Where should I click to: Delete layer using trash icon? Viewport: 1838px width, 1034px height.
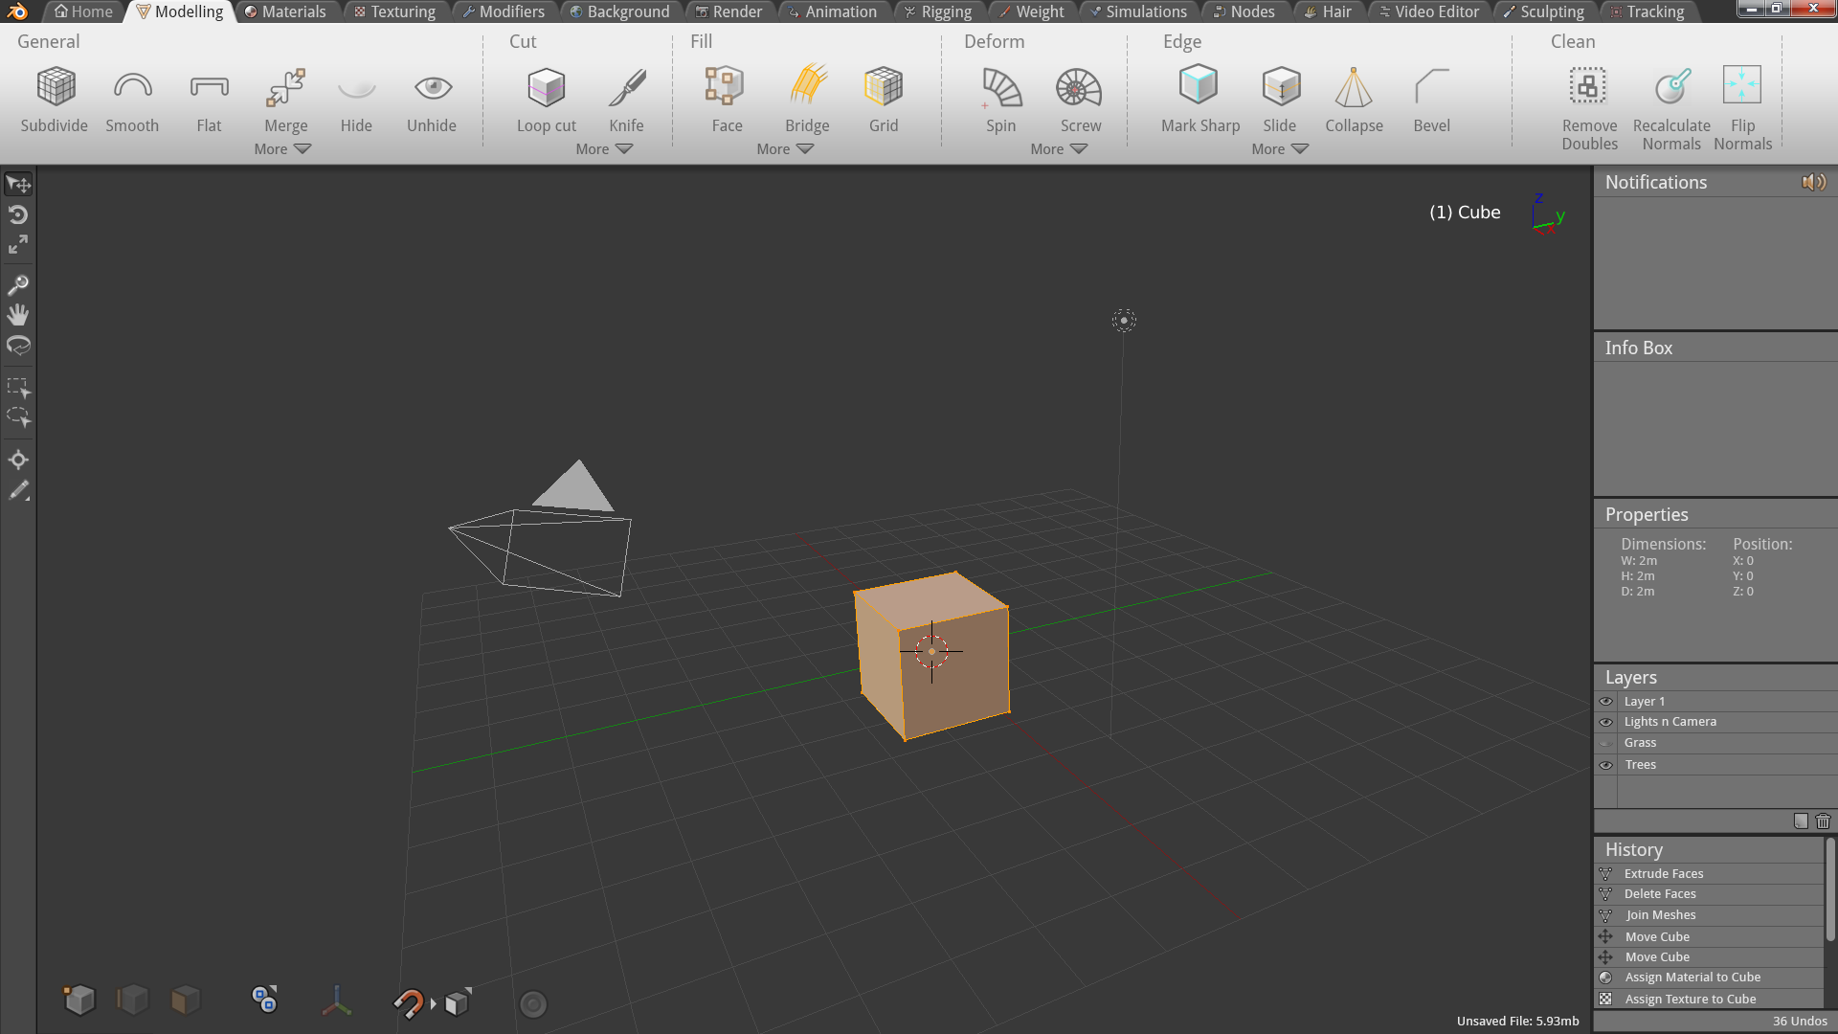click(1823, 821)
